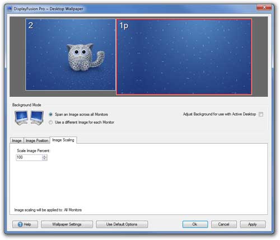Click the right monitor icon under Background Mode
Viewport: 280px width, 240px height.
click(x=37, y=117)
